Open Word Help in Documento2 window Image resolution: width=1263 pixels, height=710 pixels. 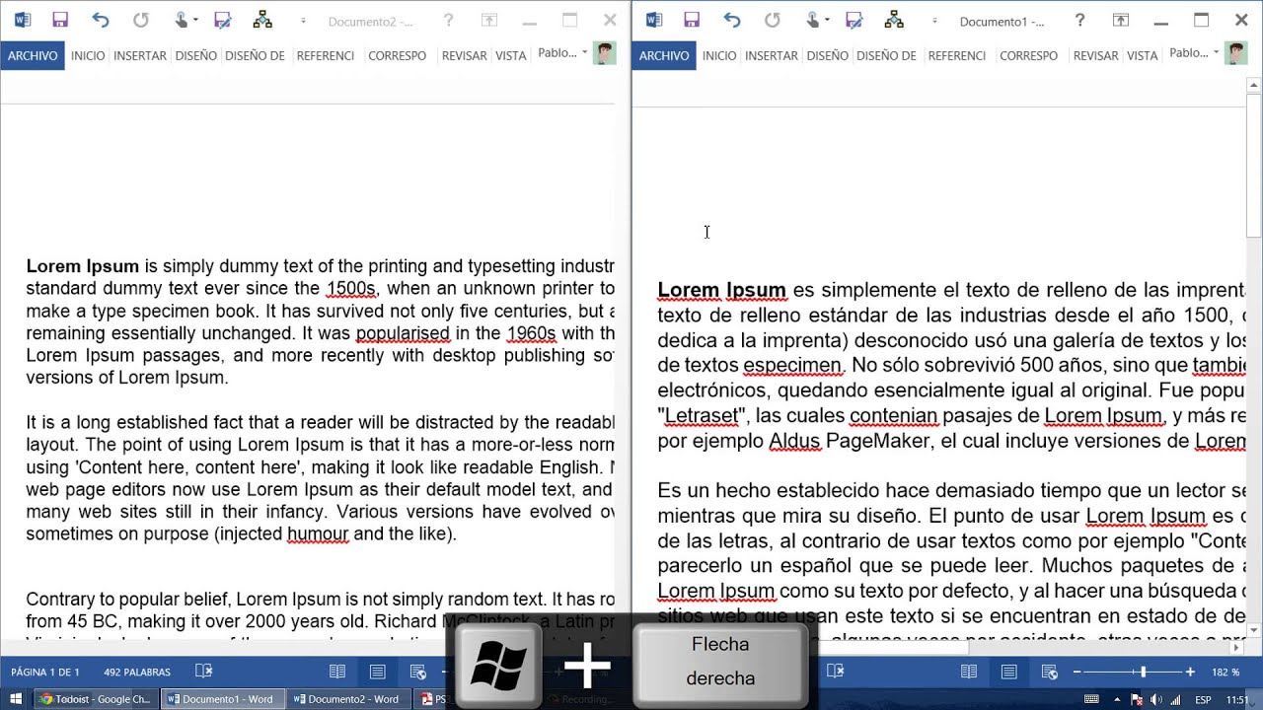click(448, 20)
